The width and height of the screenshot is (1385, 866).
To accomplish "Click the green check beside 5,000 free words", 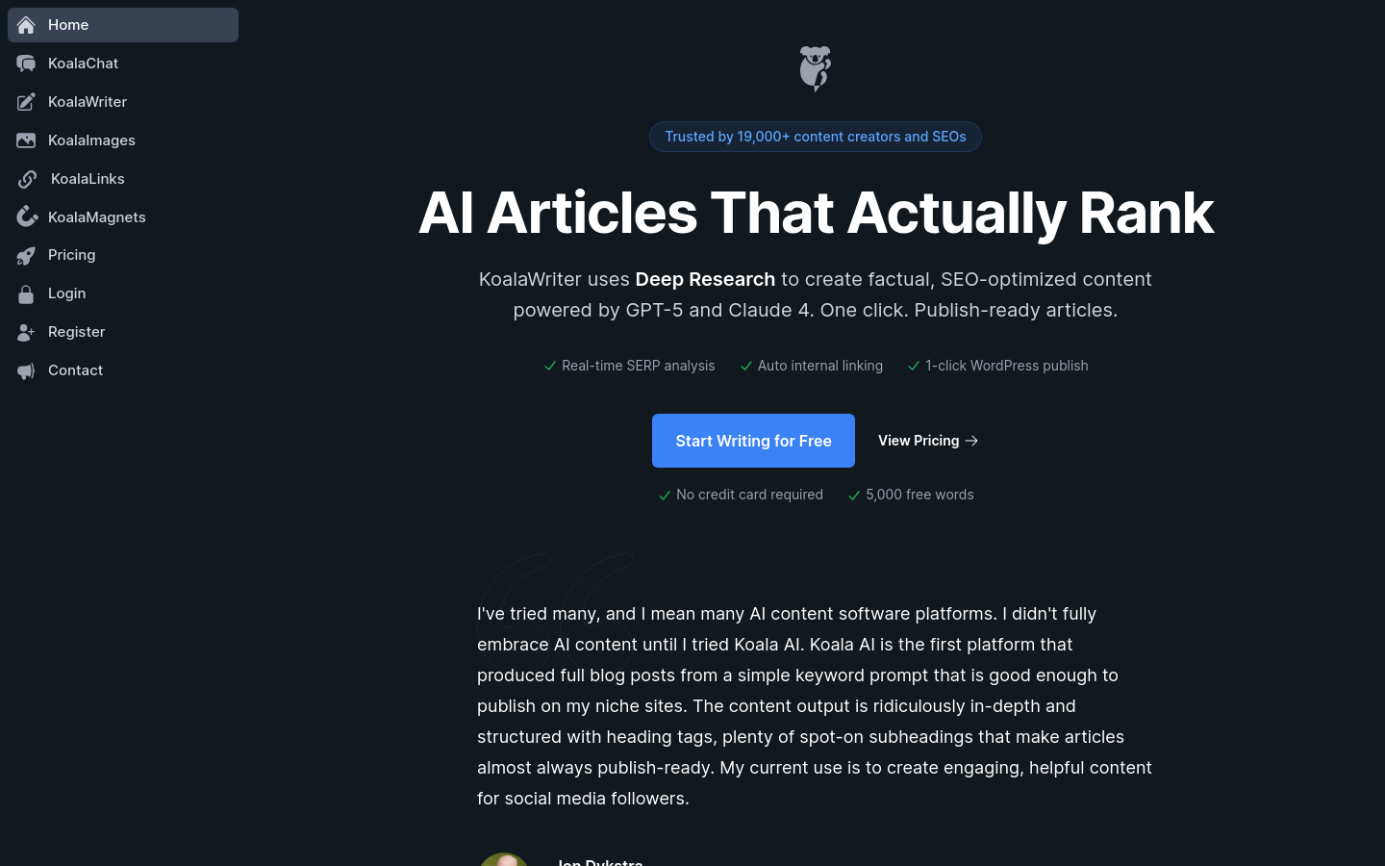I will pyautogui.click(x=854, y=496).
